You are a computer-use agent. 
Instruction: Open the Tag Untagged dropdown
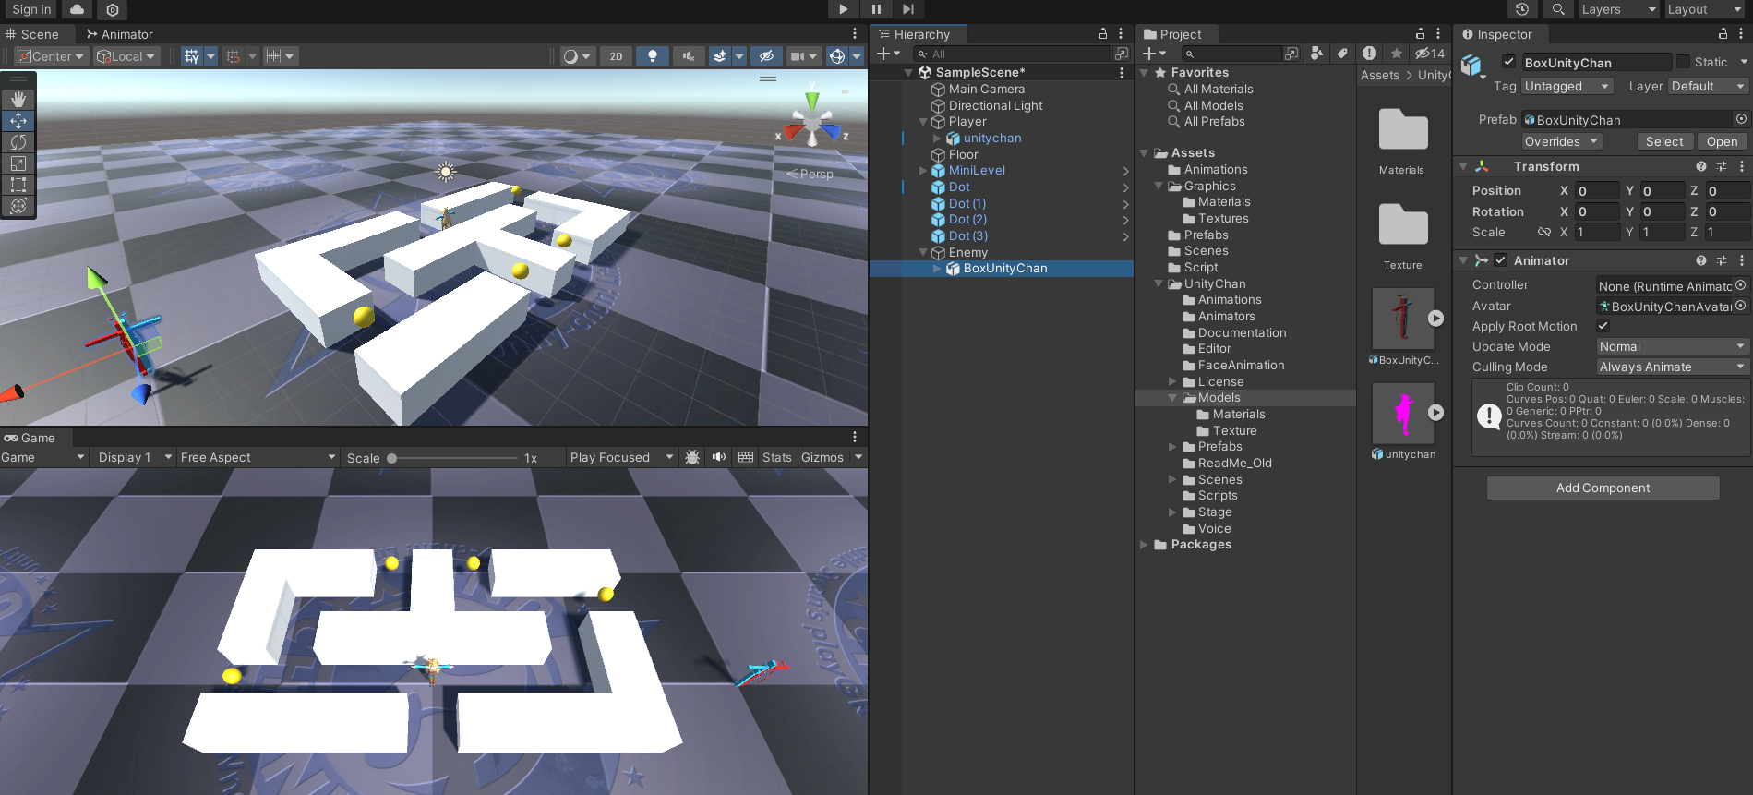1567,86
